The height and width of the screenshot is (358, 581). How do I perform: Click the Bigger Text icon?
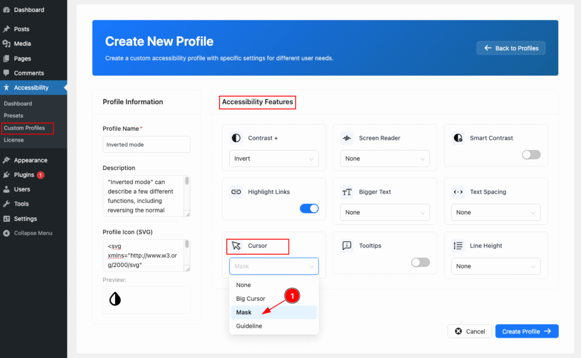tap(347, 192)
